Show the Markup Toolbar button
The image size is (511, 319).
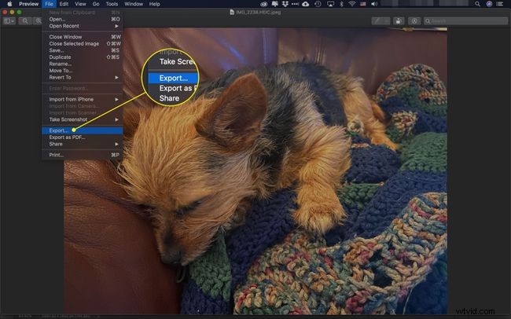pyautogui.click(x=414, y=21)
